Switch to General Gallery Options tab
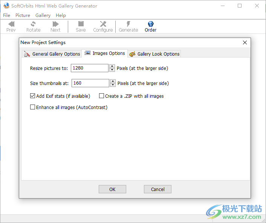266x223 pixels. coord(52,54)
